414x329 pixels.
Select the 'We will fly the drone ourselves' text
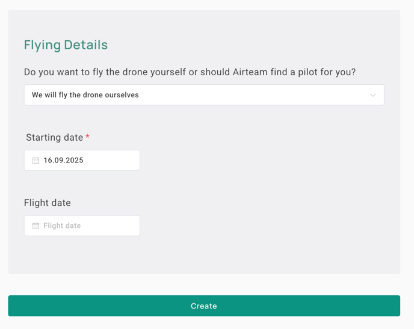click(x=85, y=95)
